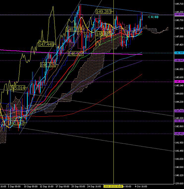The height and width of the screenshot is (189, 184).
Task: Click the 145.600 price scale value
Action: [179, 77]
